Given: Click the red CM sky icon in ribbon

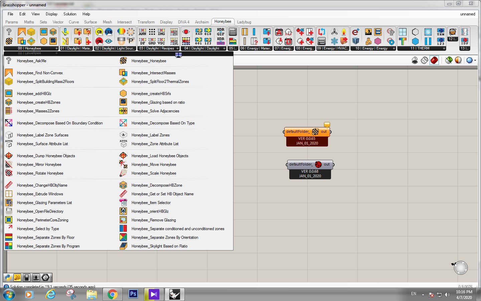Looking at the screenshot, I should click(x=99, y=41).
